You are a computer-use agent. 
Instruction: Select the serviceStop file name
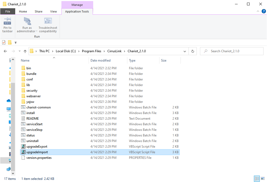coord(34,130)
